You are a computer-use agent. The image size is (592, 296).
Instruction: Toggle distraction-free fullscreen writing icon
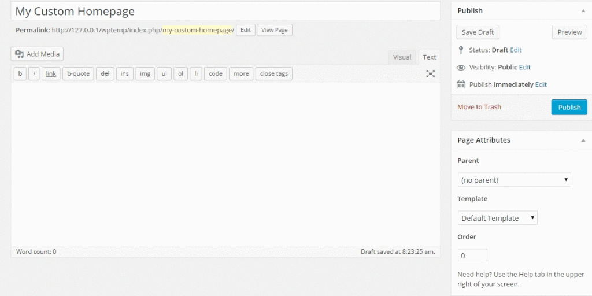pyautogui.click(x=430, y=73)
